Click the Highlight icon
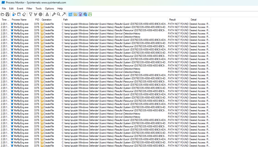 36,14
